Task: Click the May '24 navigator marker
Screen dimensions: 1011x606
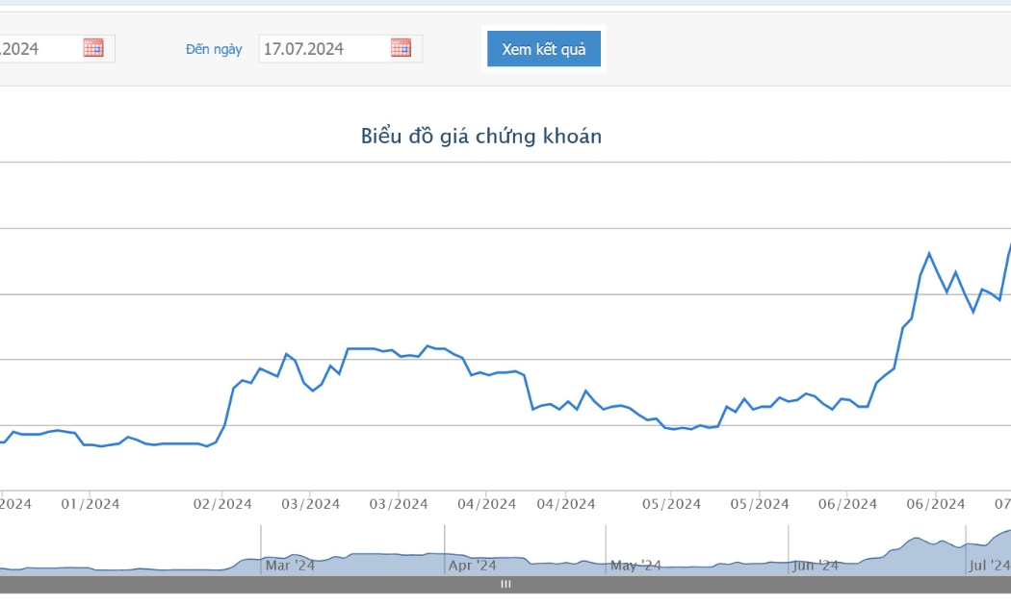Action: [x=635, y=566]
